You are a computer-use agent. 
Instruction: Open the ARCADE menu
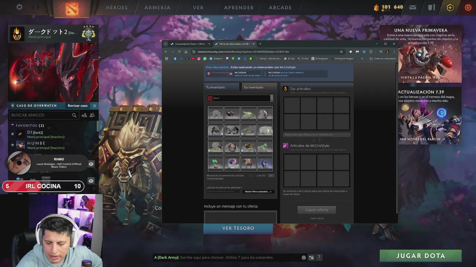[280, 7]
